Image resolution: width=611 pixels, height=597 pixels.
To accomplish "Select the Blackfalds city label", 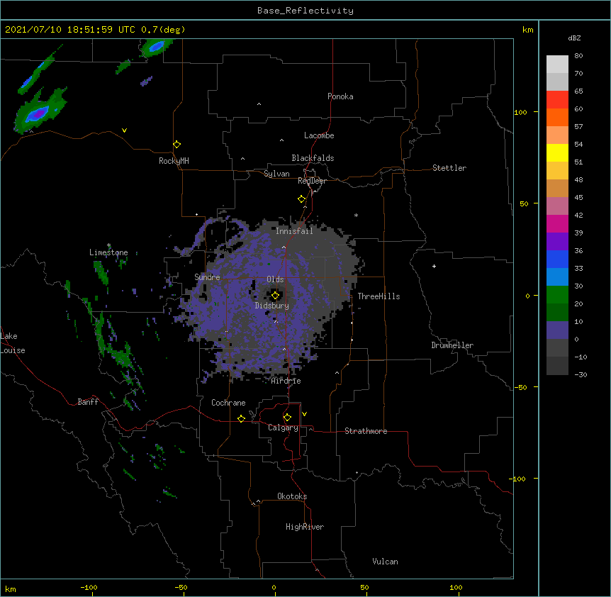I will (x=313, y=158).
